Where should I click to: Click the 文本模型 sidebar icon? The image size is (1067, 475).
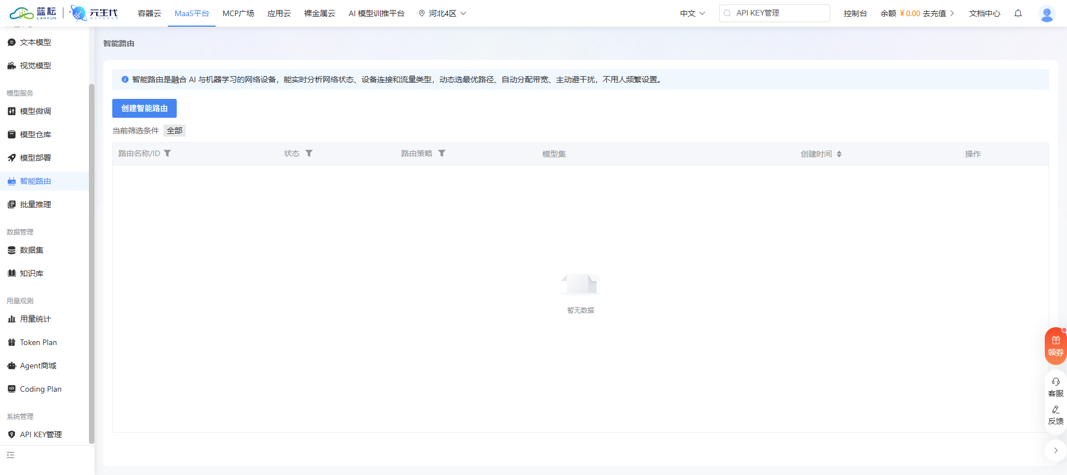click(12, 42)
